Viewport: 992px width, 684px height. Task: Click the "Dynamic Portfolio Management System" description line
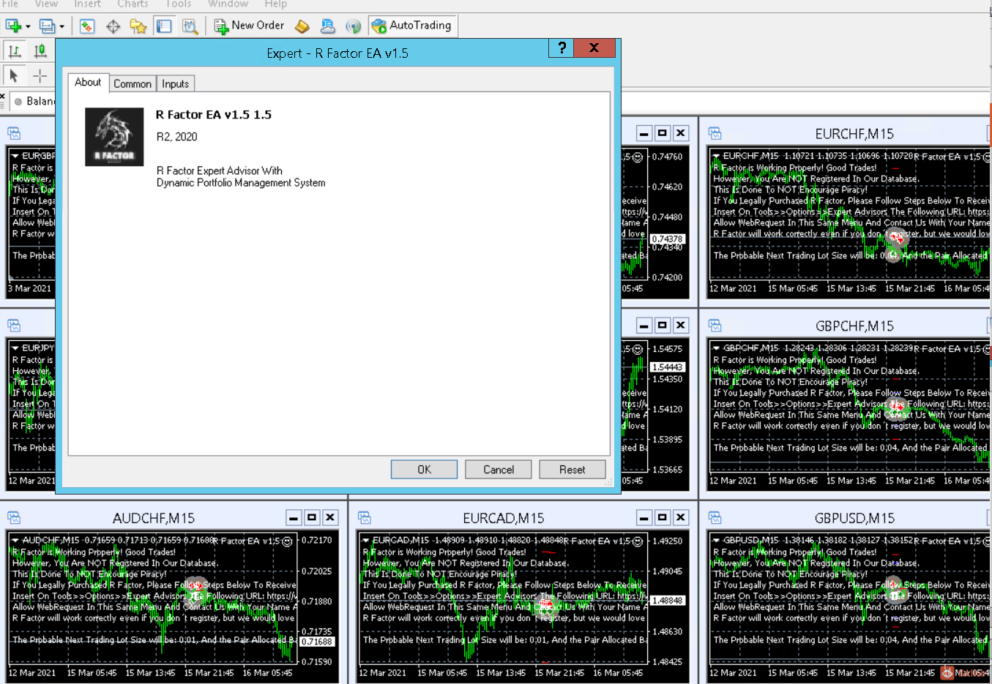241,183
